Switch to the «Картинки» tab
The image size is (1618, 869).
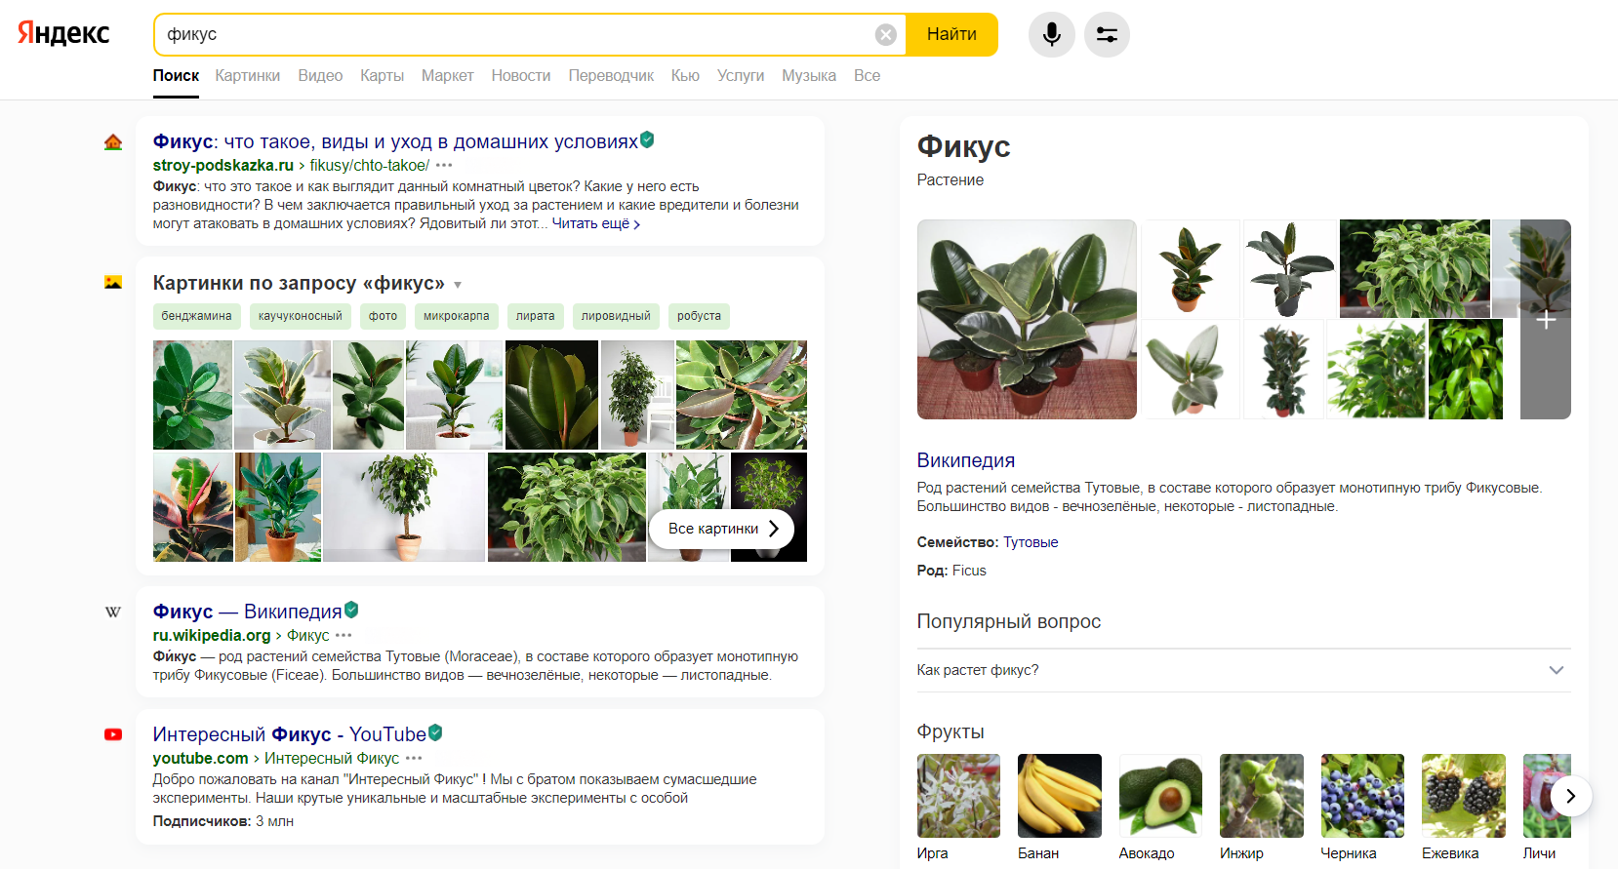[247, 76]
